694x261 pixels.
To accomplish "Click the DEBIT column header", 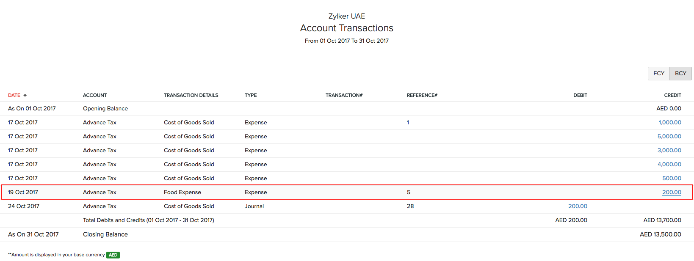I will pyautogui.click(x=580, y=96).
